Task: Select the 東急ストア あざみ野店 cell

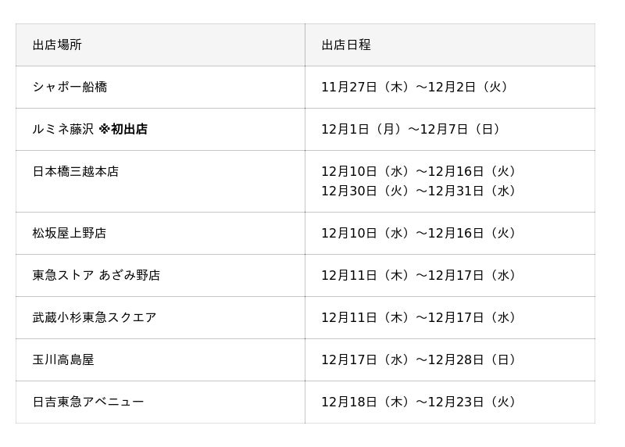Action: [96, 276]
